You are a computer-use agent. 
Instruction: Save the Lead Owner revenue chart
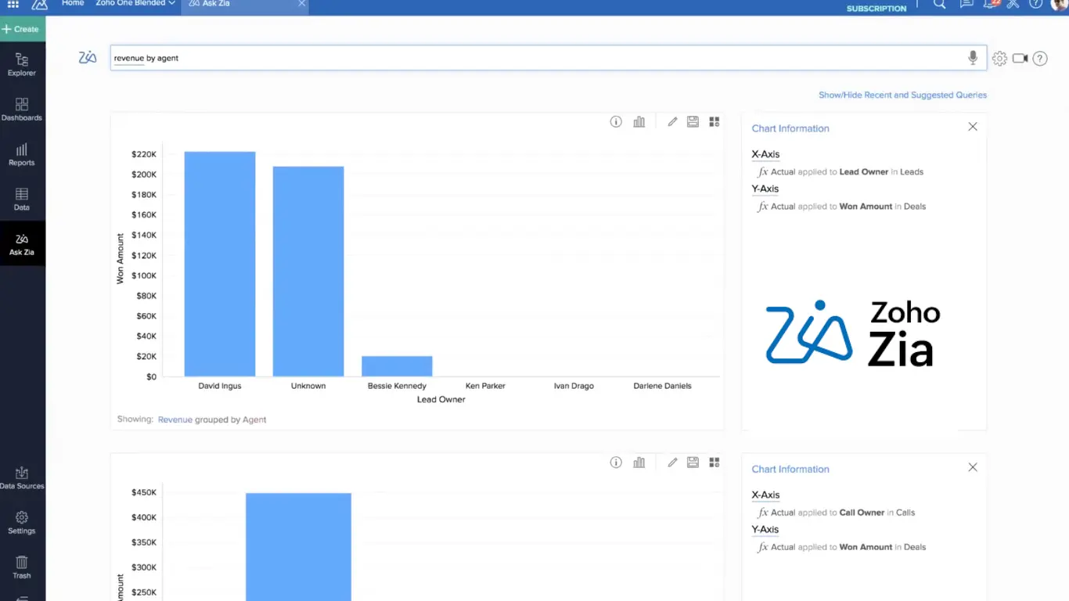pos(693,122)
